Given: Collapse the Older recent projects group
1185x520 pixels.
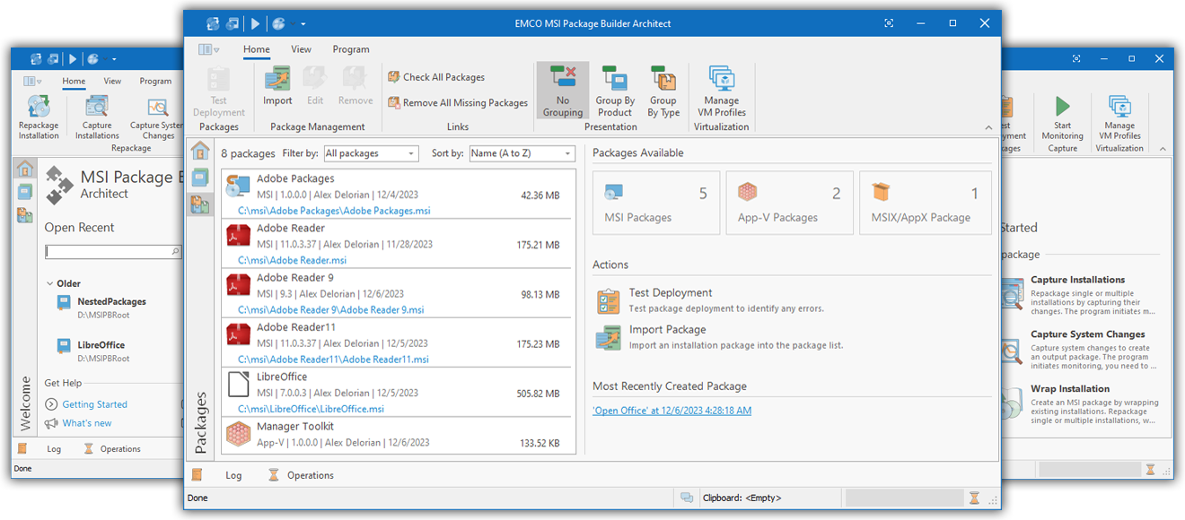Looking at the screenshot, I should (x=49, y=284).
